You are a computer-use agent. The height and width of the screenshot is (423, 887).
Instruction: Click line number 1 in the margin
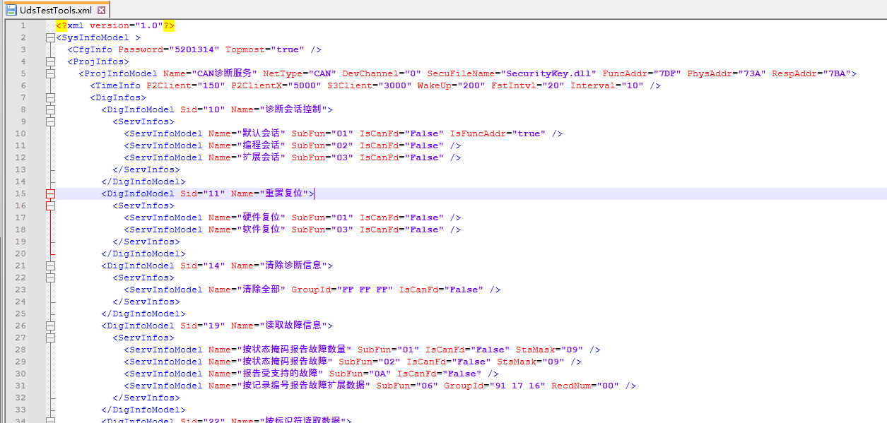[x=23, y=25]
